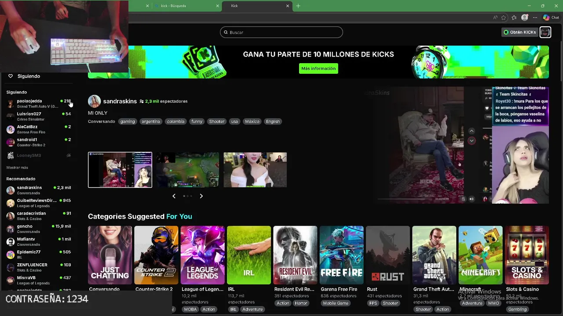Click caradecristian avatar in Recomendado
The height and width of the screenshot is (316, 563).
[10, 216]
